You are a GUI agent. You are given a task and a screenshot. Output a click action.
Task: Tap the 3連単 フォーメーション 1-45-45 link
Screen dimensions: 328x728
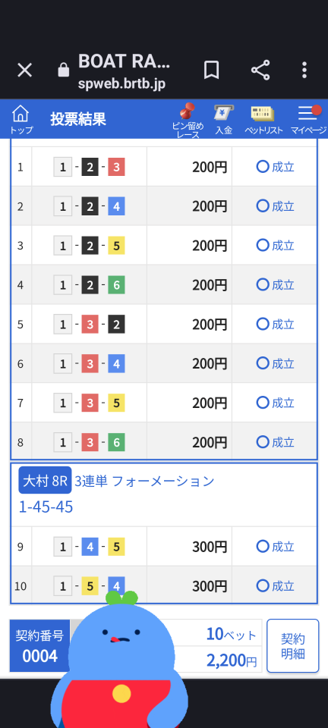[117, 494]
